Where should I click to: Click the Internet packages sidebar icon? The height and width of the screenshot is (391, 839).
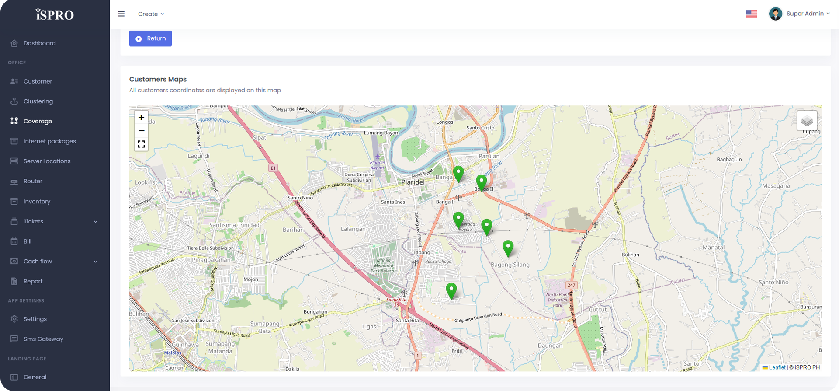[x=14, y=141]
